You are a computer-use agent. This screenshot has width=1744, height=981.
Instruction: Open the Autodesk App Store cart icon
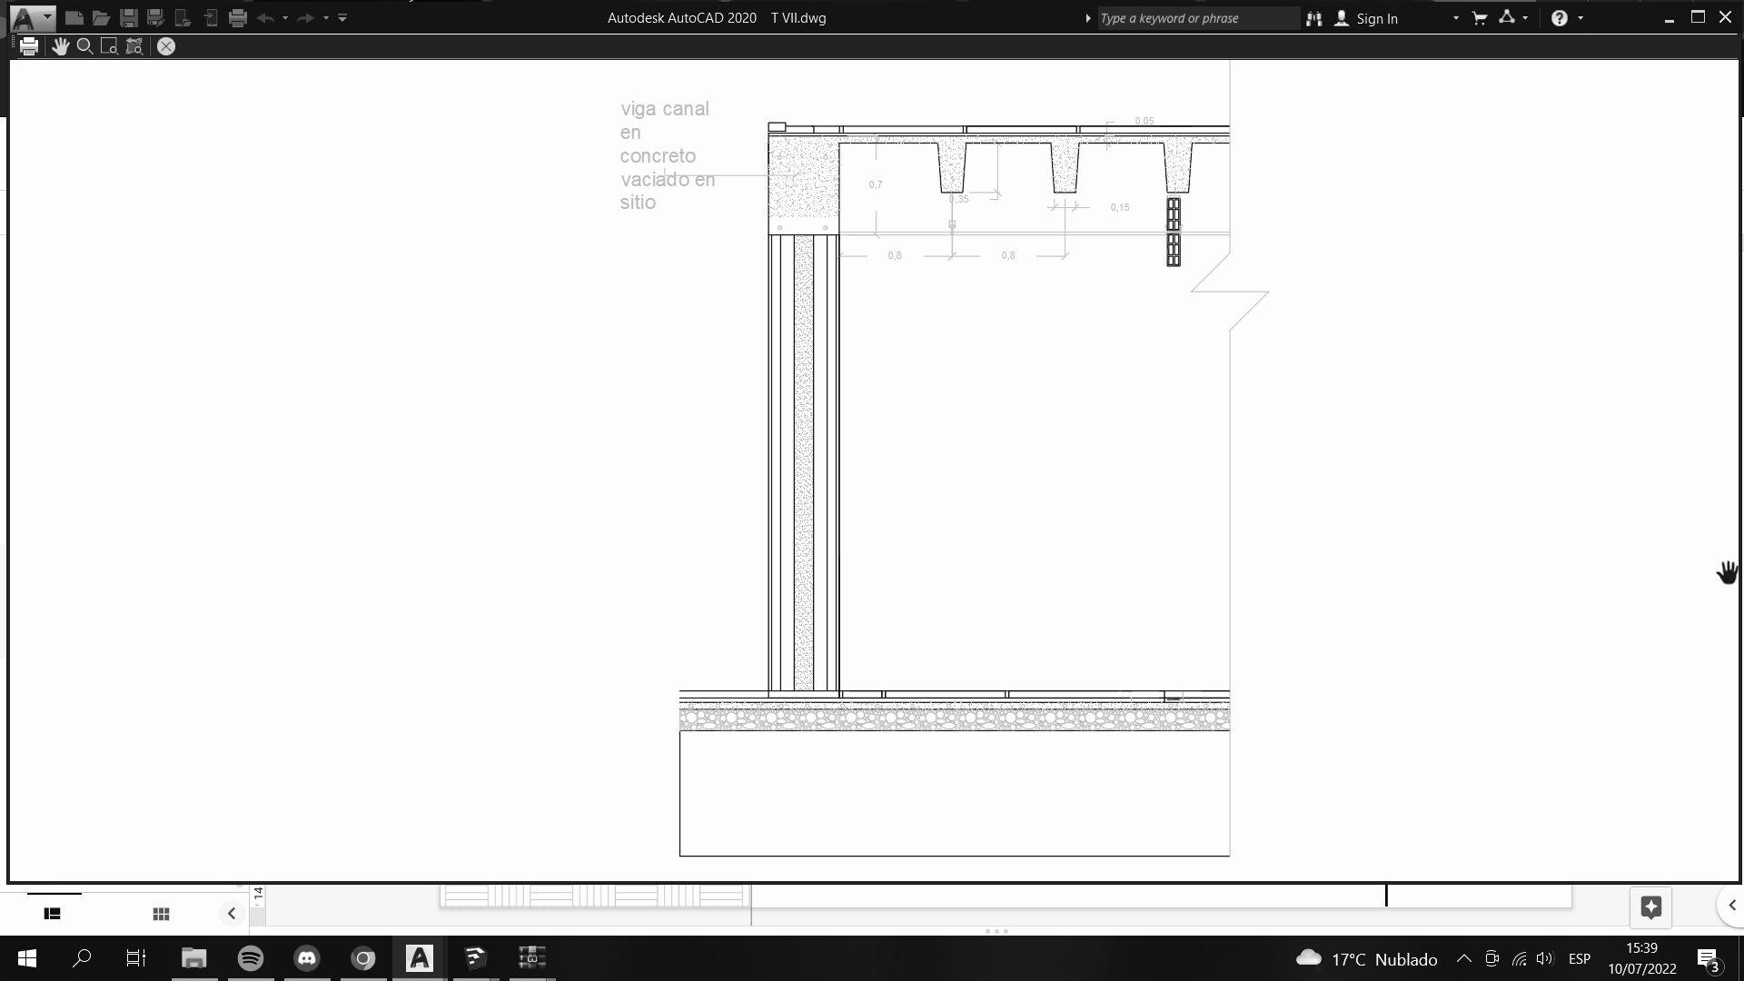point(1479,17)
